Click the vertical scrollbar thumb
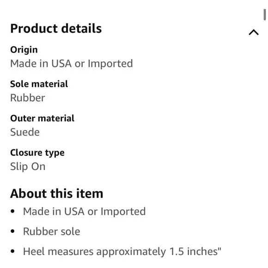The image size is (268, 268). pyautogui.click(x=265, y=15)
